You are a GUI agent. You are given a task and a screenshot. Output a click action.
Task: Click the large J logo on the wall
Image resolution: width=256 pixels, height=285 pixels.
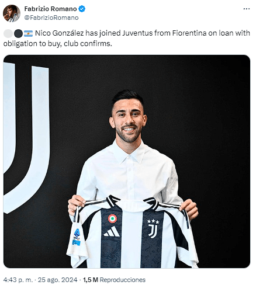26,137
